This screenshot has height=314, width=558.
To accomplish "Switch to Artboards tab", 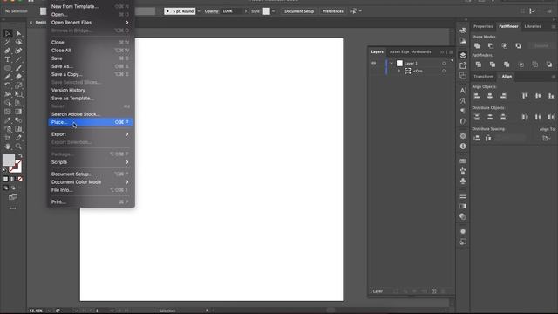I will click(422, 52).
